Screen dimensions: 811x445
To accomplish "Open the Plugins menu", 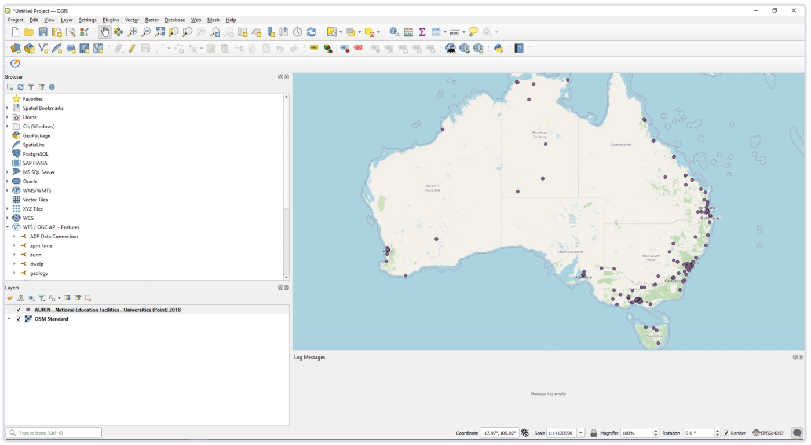I will pyautogui.click(x=111, y=20).
